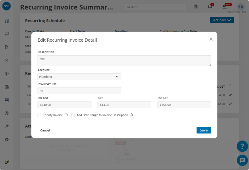Open the payments icon with 1138 badge

tap(225, 6)
